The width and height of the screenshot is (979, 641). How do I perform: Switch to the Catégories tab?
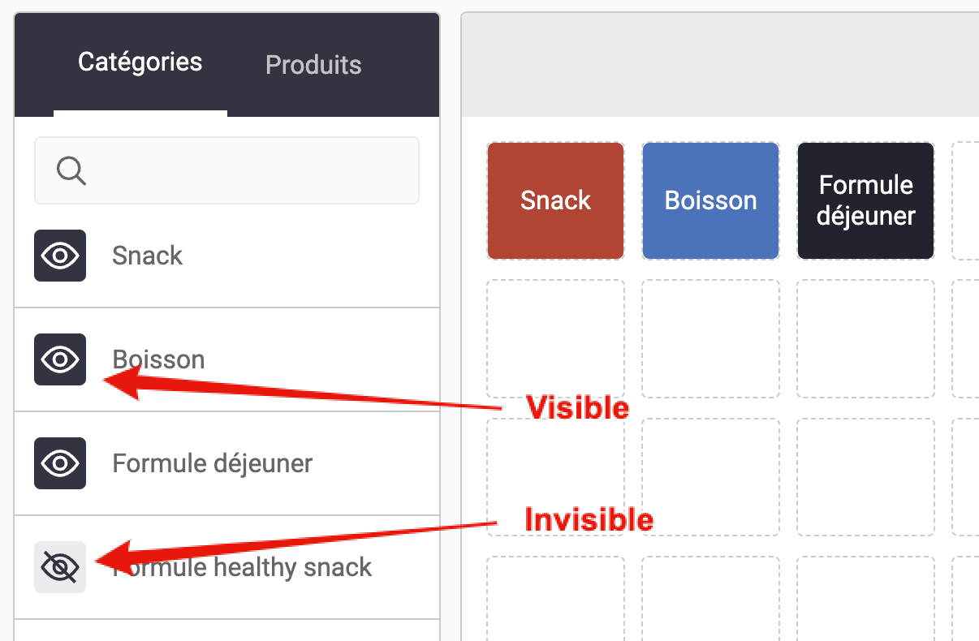[140, 62]
